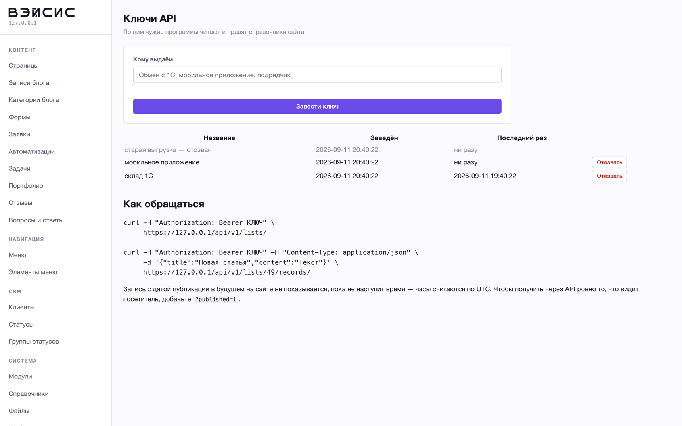Go to Записи блога section
Screen dimensions: 682x426
[x=29, y=83]
